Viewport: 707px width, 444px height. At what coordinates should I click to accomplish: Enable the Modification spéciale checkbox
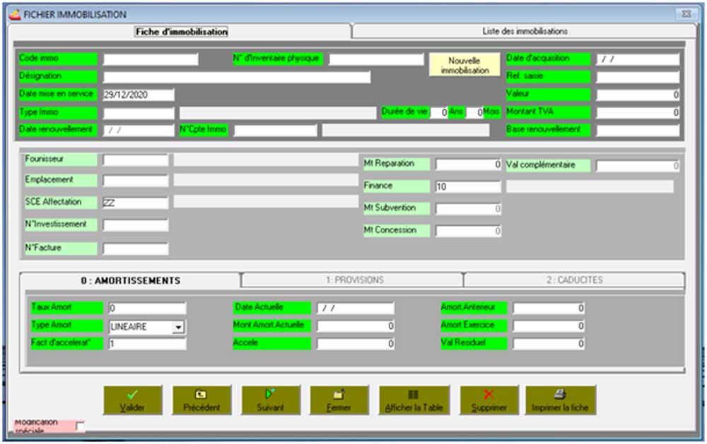(80, 426)
